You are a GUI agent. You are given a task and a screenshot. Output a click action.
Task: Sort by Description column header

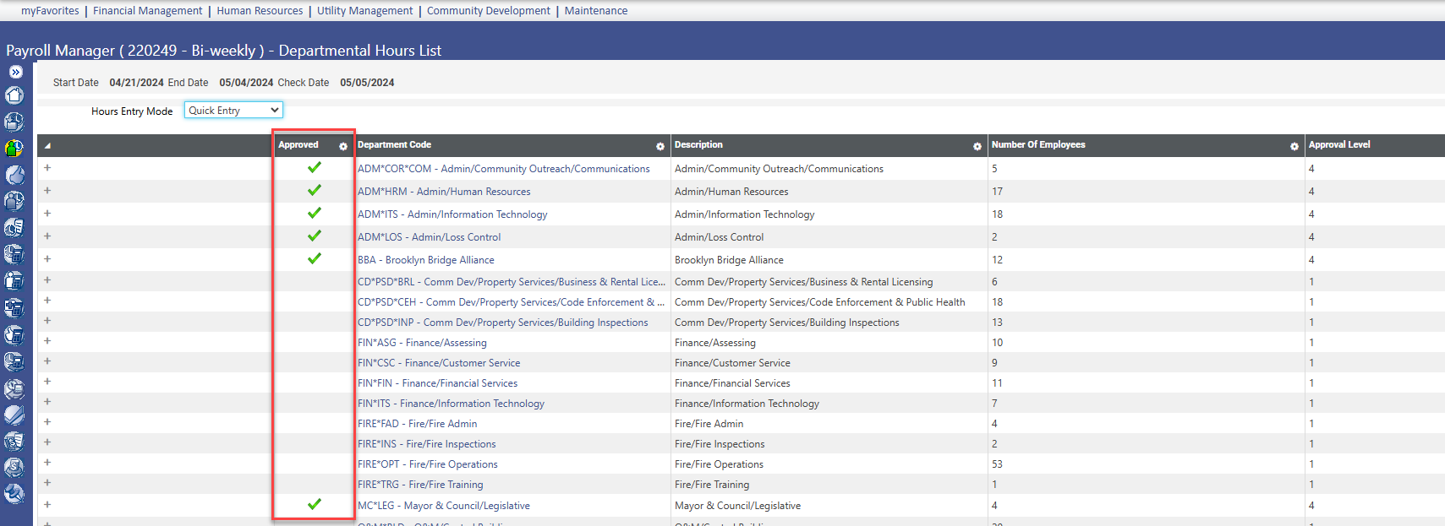click(x=698, y=145)
